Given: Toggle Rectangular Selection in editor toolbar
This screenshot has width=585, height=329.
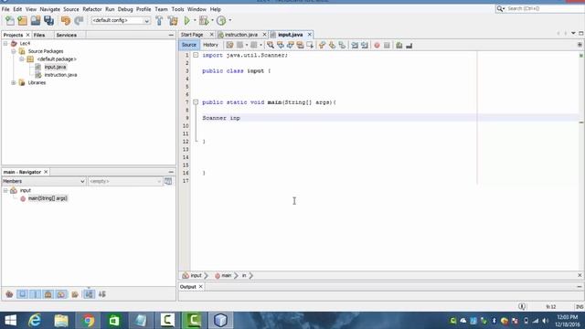Looking at the screenshot, I should coord(310,45).
